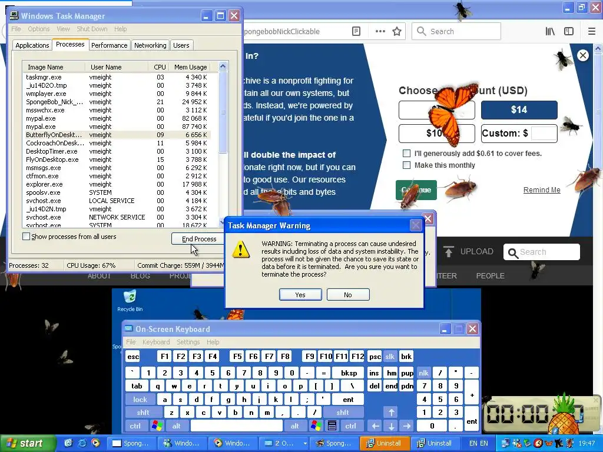The image size is (603, 452).
Task: Switch to the Users tab
Action: 181,45
